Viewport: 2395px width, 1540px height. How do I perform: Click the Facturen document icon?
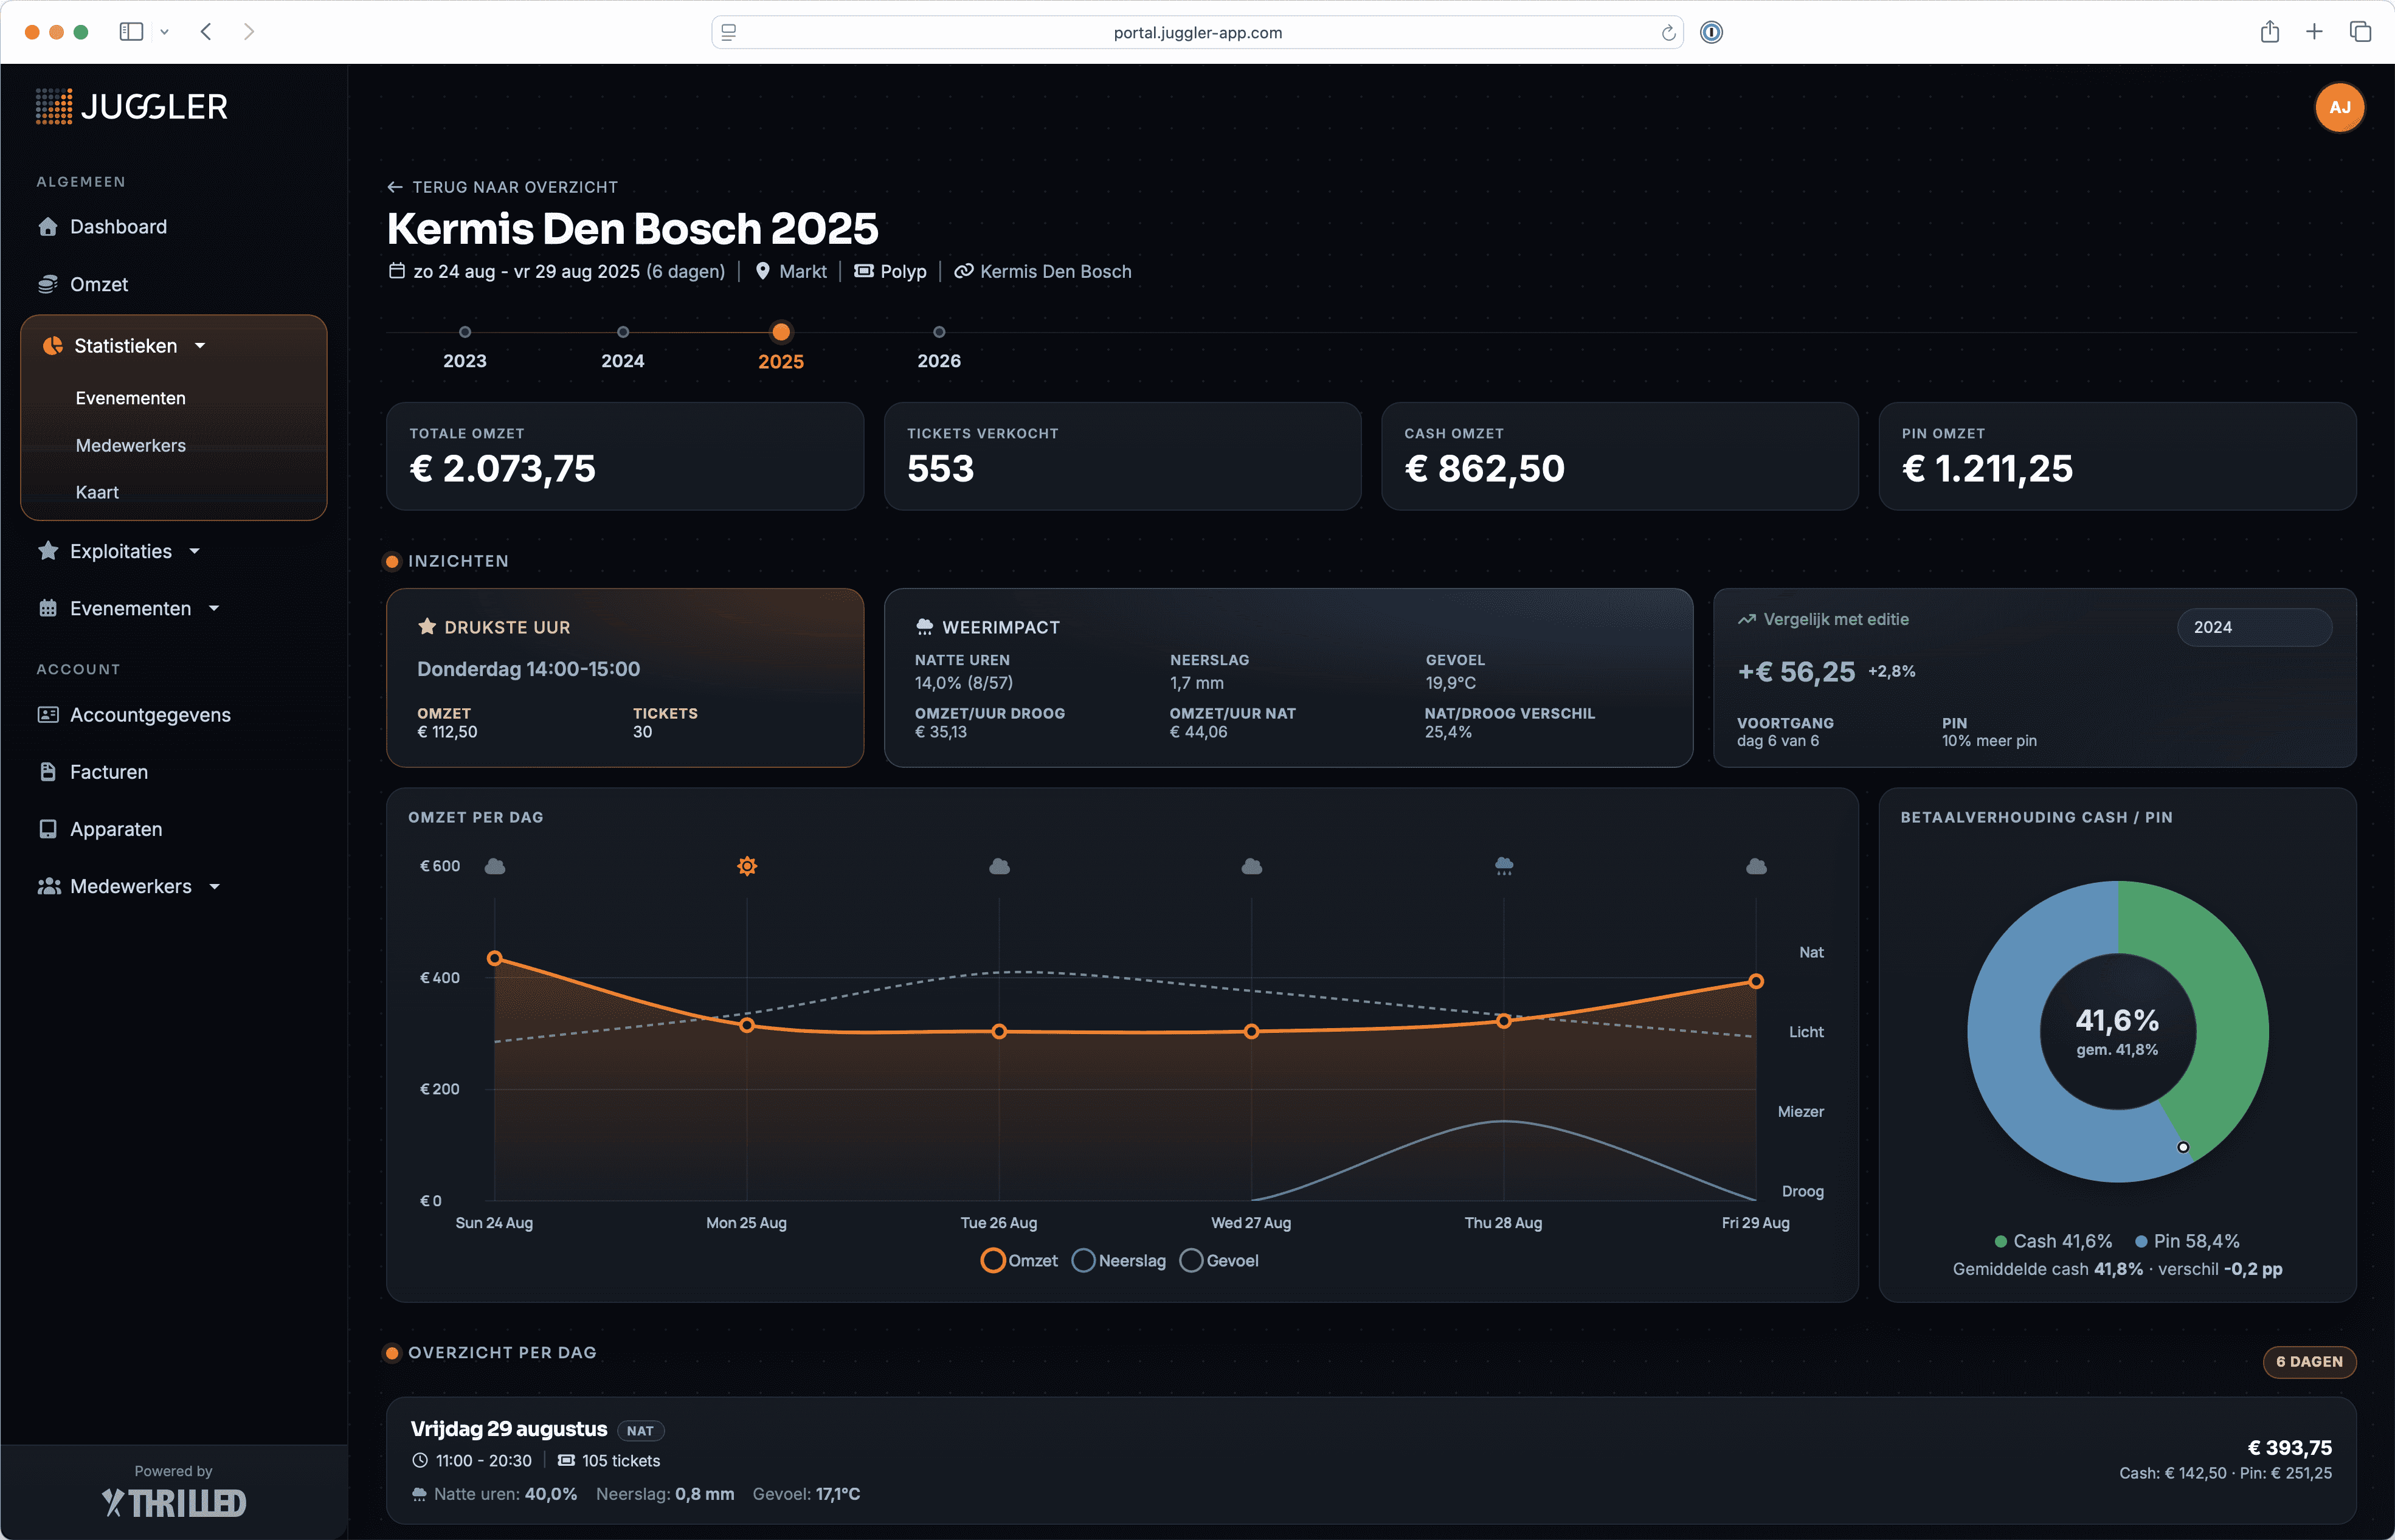(48, 772)
